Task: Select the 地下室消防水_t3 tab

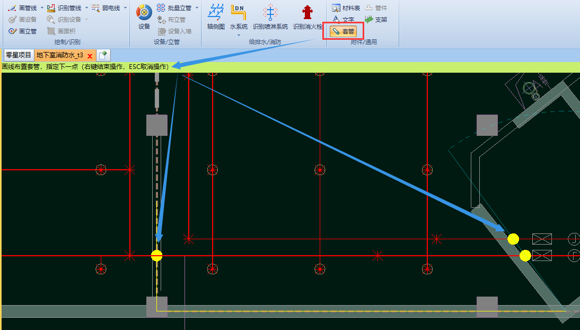Action: tap(60, 55)
